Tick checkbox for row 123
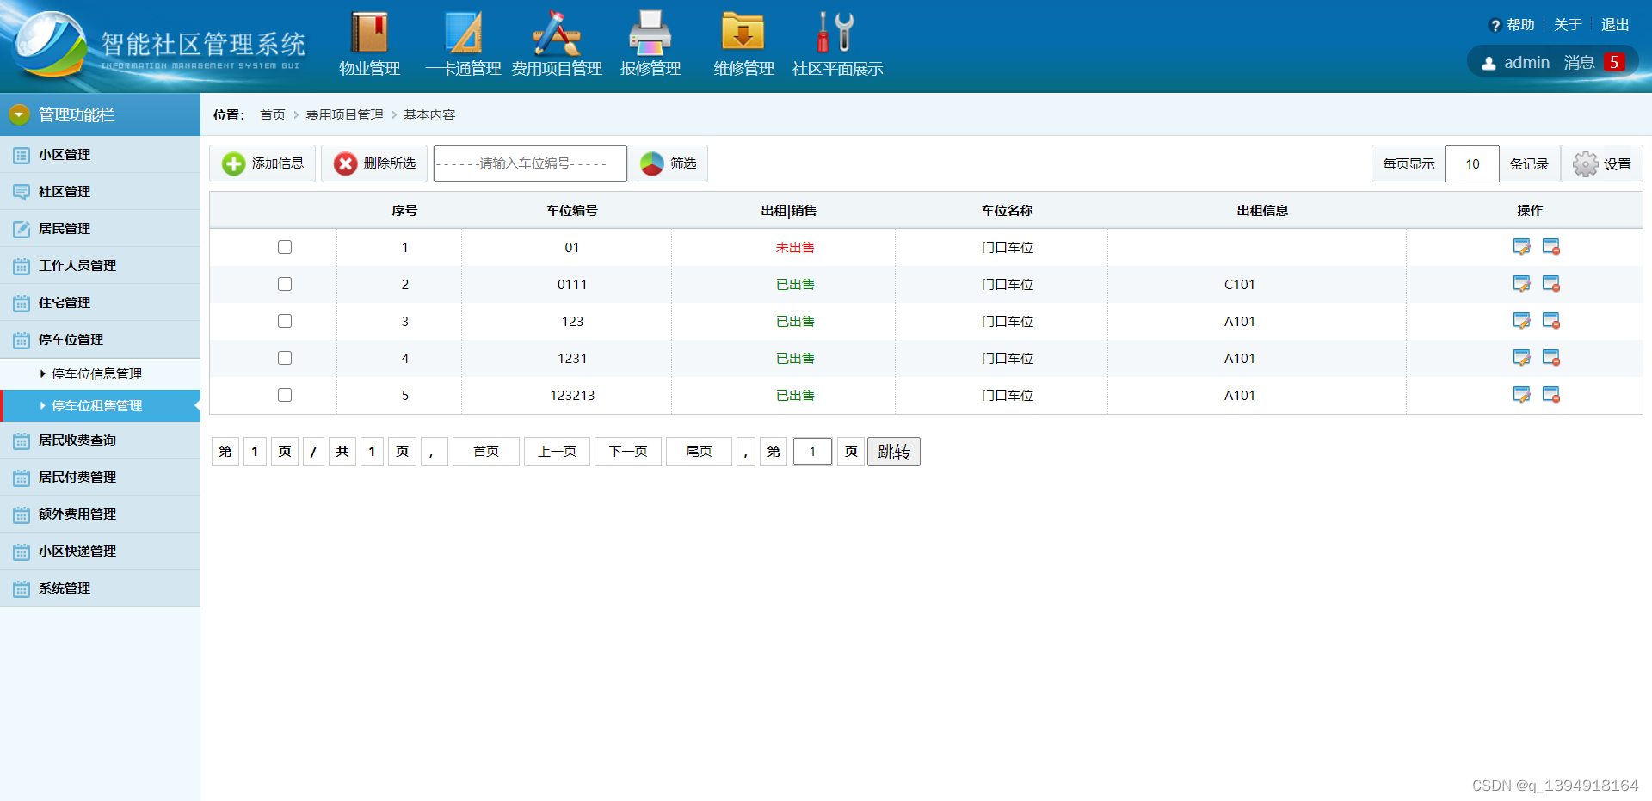This screenshot has width=1652, height=801. 285,321
